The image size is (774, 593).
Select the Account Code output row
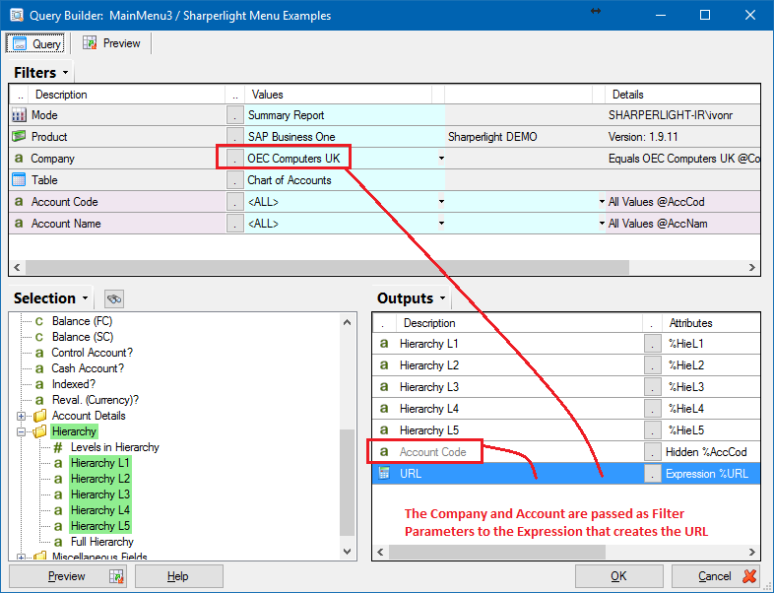click(x=565, y=452)
